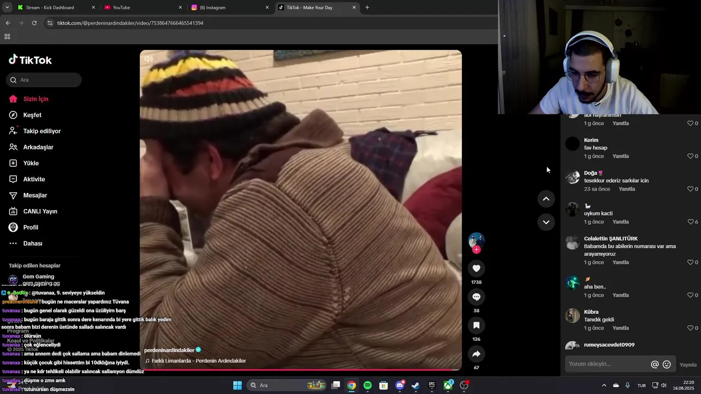Like the 'aha ben..' comment
Image resolution: width=701 pixels, height=394 pixels.
(690, 295)
